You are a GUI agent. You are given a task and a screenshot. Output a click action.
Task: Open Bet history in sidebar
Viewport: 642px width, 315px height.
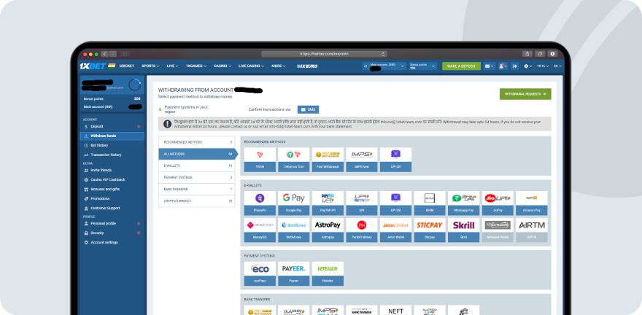pyautogui.click(x=112, y=146)
